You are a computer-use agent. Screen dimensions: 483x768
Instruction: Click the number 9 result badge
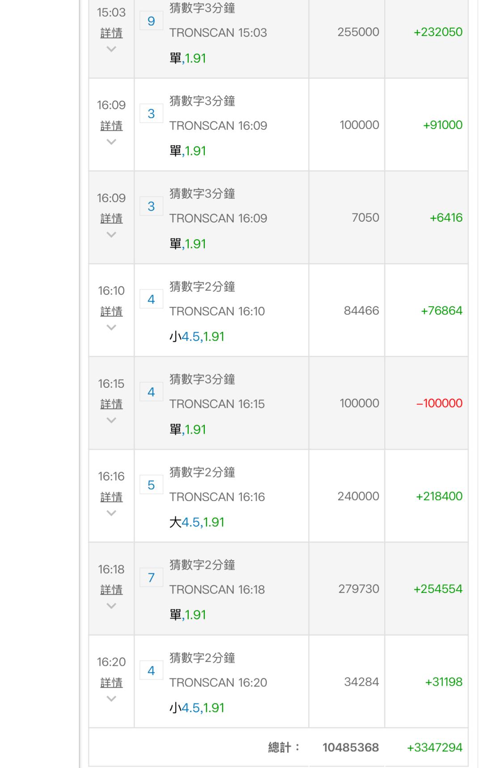point(151,21)
